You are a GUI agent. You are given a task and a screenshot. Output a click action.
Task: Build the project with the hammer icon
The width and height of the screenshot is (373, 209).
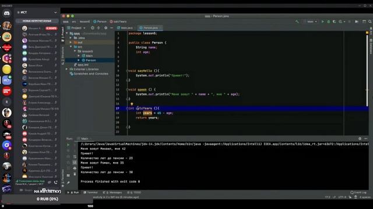click(x=297, y=21)
